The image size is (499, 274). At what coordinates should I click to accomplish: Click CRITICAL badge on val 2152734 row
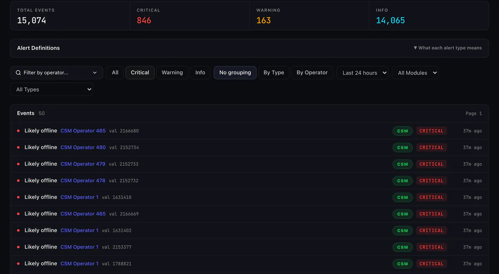(432, 147)
